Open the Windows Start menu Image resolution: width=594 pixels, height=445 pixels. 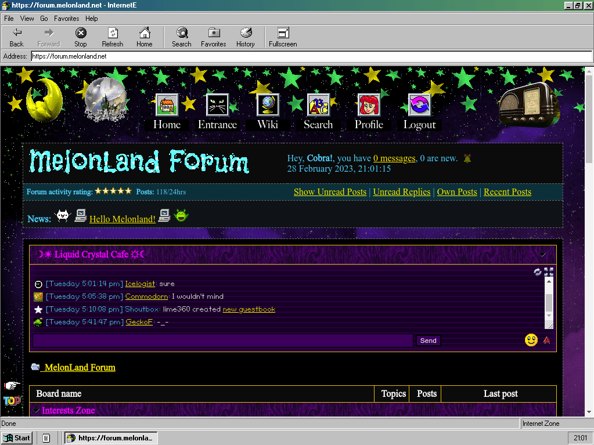(x=17, y=438)
